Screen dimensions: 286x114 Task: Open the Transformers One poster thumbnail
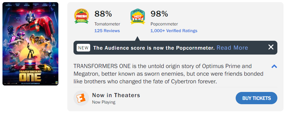[31, 44]
